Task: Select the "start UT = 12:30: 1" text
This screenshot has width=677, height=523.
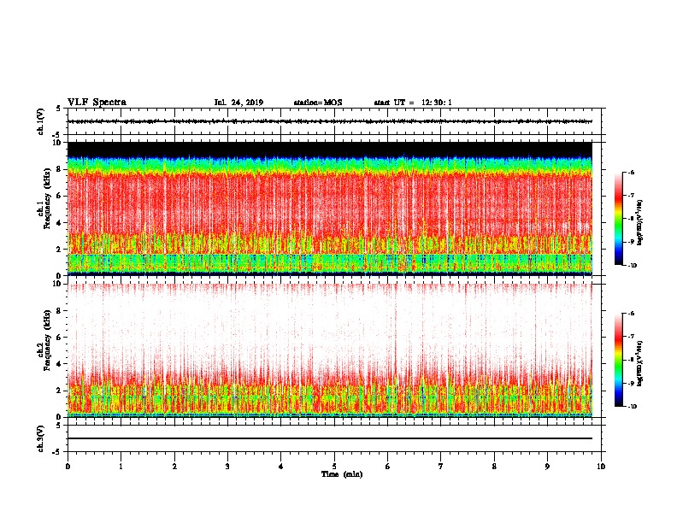Action: [x=413, y=103]
